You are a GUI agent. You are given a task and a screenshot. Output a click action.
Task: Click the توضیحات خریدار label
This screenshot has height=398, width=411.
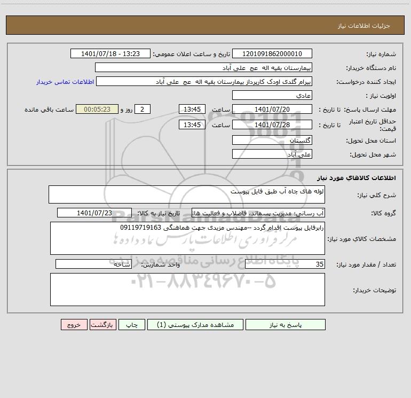pos(374,291)
